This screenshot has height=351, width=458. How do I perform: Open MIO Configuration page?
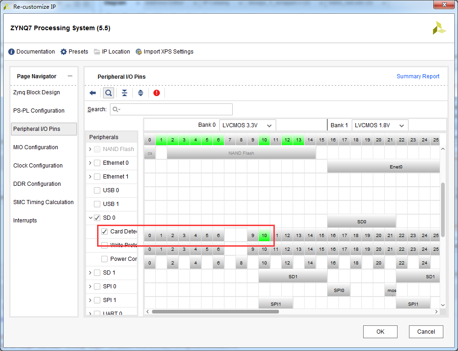pyautogui.click(x=36, y=147)
